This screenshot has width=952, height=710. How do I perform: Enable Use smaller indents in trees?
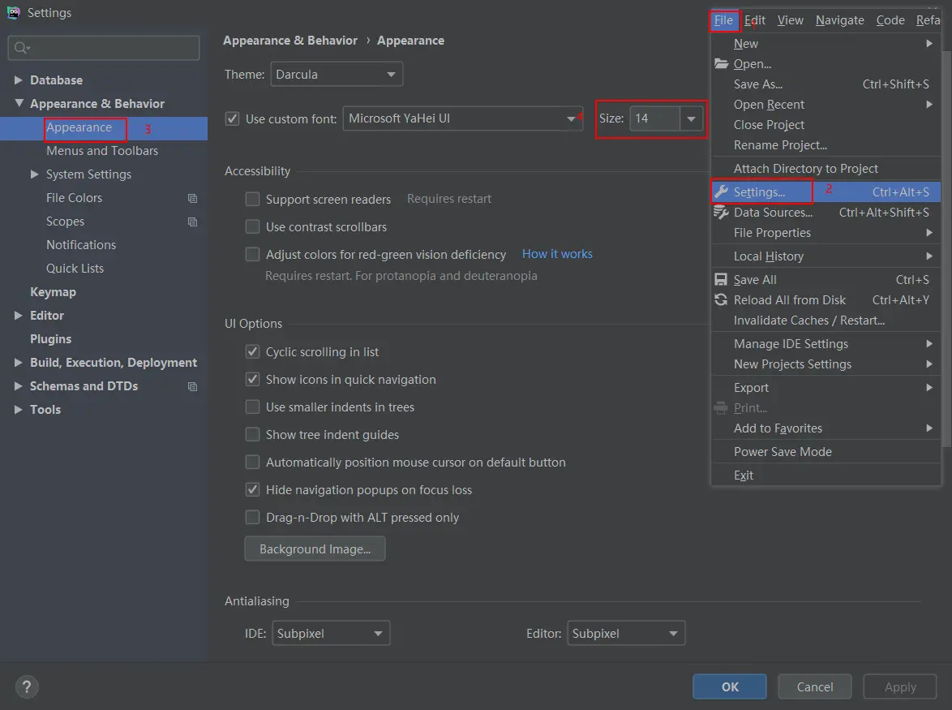coord(252,407)
